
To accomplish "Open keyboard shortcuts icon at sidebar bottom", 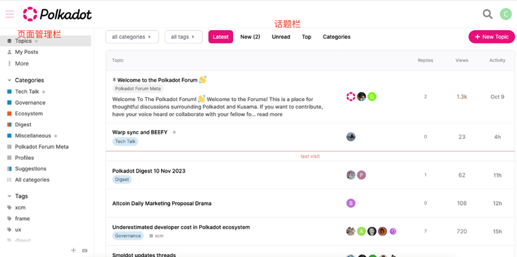I will coord(85,251).
